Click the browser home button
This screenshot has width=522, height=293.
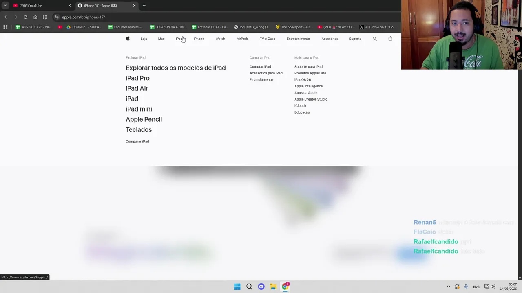(x=35, y=17)
